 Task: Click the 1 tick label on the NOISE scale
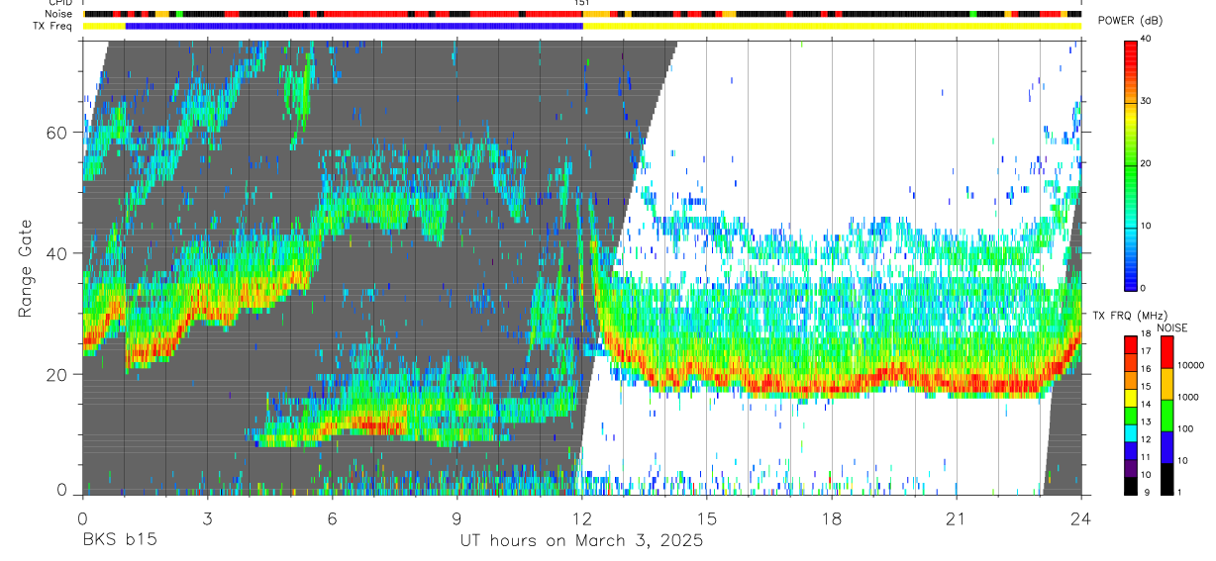1179,493
